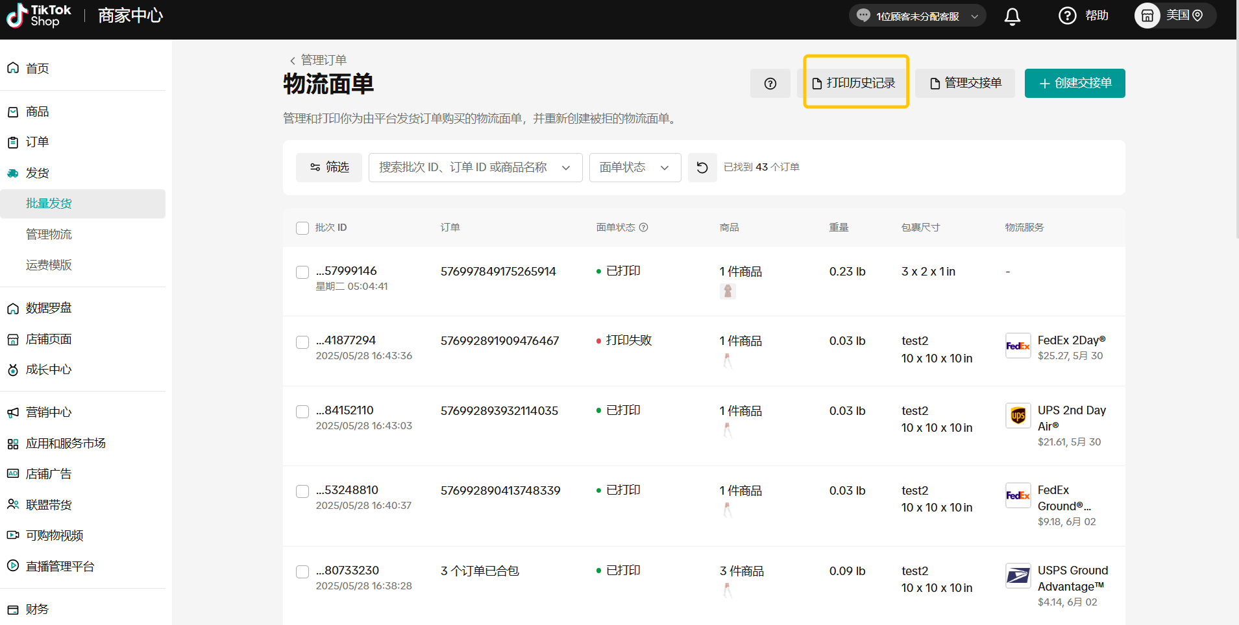Click the store avatar icon next to 美国
This screenshot has height=625, width=1239.
pos(1147,16)
